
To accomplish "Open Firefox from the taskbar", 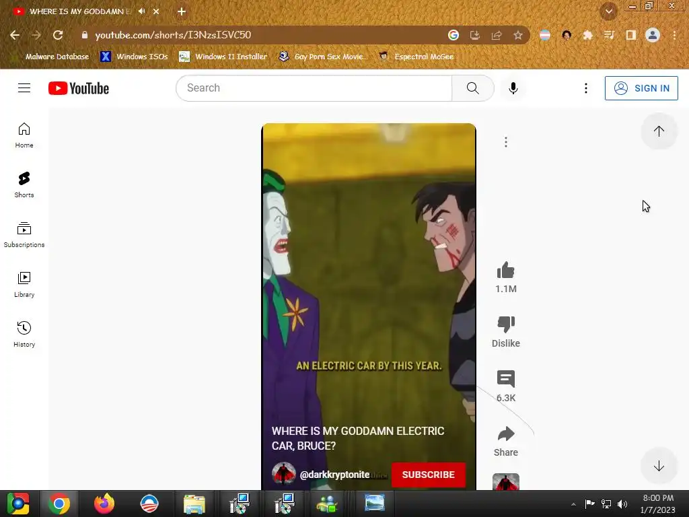I will 104,504.
